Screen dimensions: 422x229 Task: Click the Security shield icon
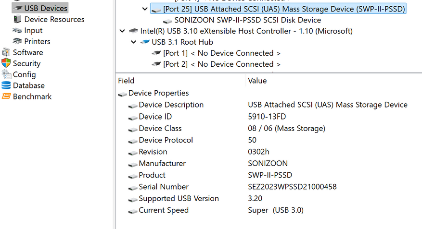pos(6,63)
